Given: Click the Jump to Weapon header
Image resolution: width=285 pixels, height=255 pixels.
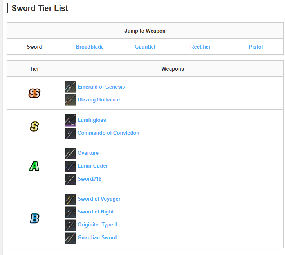Looking at the screenshot, I should pos(145,31).
